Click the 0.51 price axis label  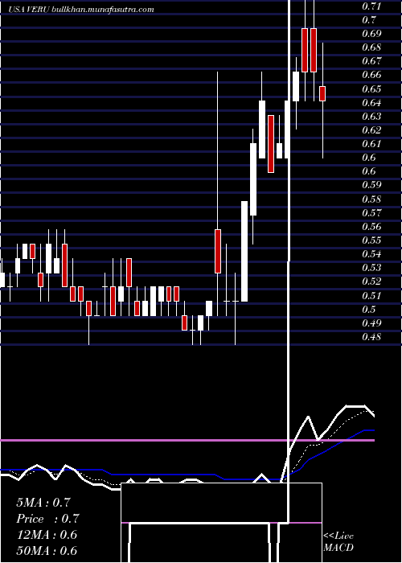(371, 296)
